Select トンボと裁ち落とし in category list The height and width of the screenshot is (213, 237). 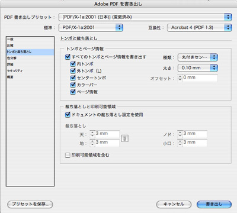[30, 52]
